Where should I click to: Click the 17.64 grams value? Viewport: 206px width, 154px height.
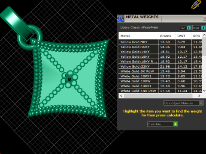click(x=165, y=91)
